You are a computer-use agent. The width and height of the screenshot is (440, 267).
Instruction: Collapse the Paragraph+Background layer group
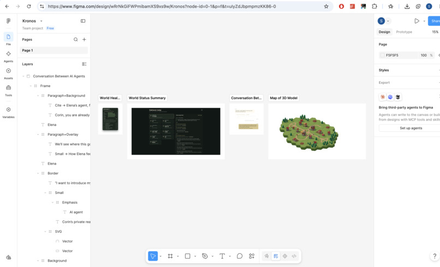(38, 95)
